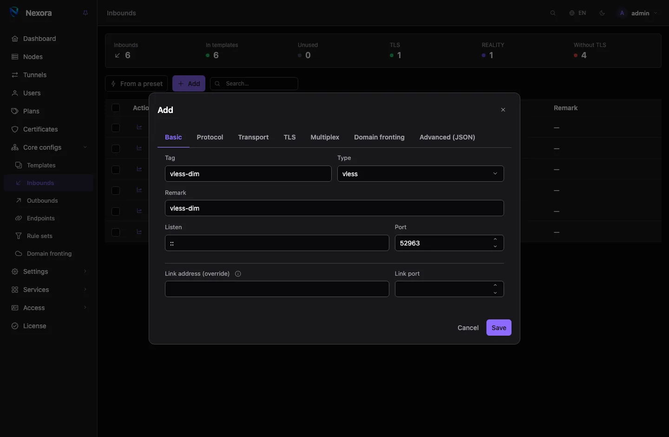
Task: Click the Tag input field
Action: [x=248, y=174]
